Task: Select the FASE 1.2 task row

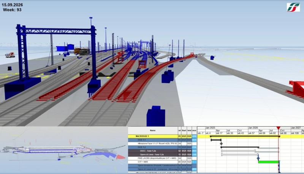Action: (153, 147)
